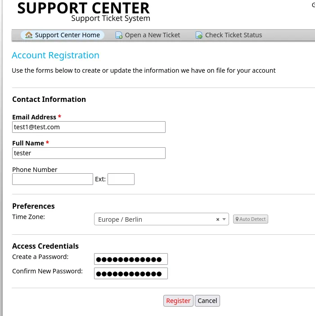
Task: Click the phone Ext field
Action: (x=121, y=179)
